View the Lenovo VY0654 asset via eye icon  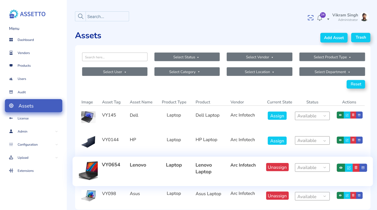(341, 168)
